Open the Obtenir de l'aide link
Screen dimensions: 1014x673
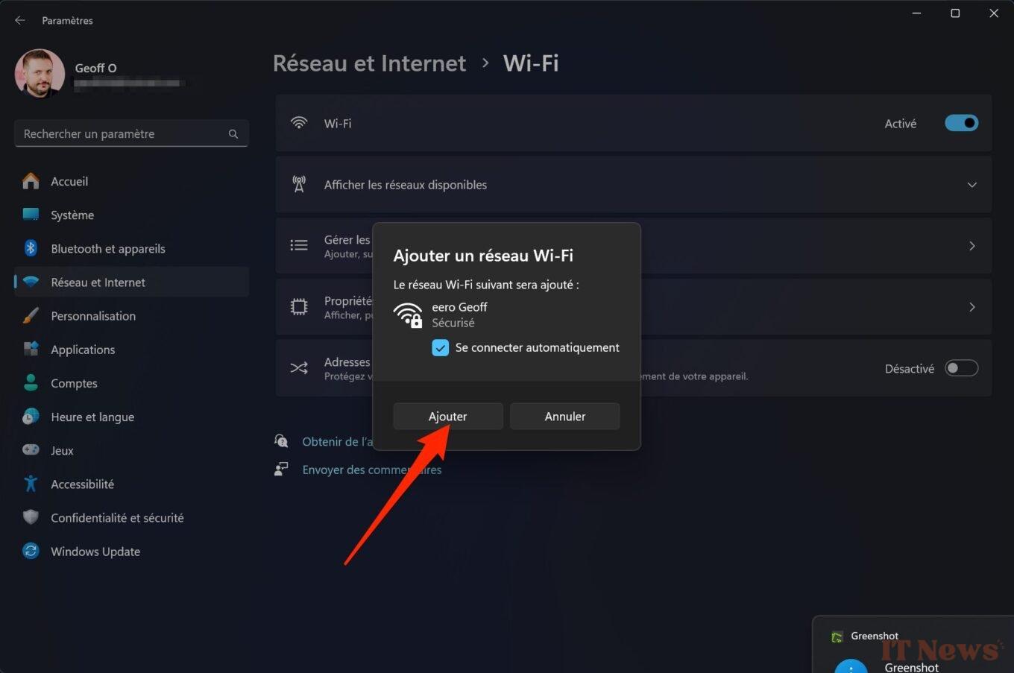click(x=337, y=442)
